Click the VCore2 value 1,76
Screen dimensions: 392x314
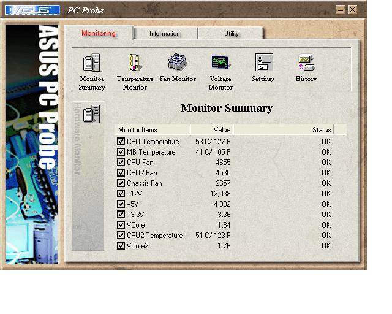(224, 246)
